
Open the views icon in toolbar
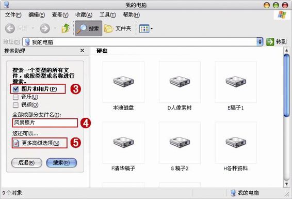pyautogui.click(x=144, y=28)
